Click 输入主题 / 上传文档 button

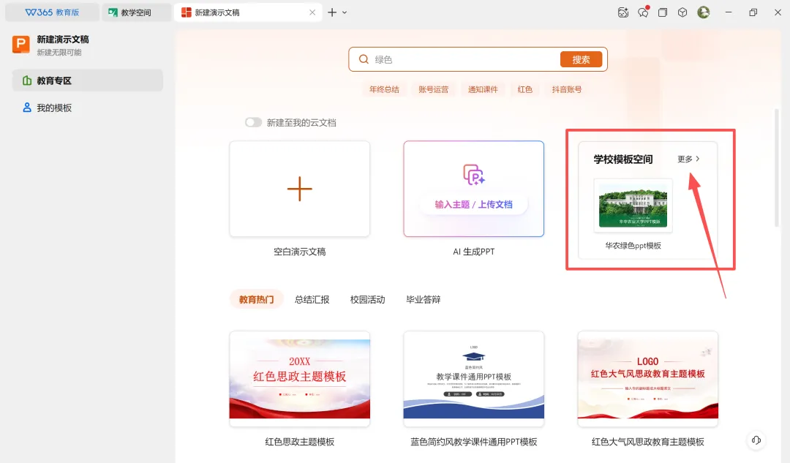(x=473, y=205)
